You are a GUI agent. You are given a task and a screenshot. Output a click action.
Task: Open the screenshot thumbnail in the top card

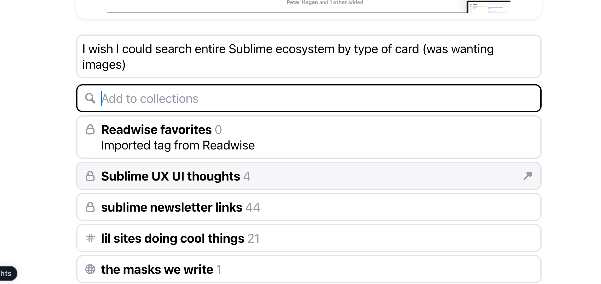click(488, 7)
